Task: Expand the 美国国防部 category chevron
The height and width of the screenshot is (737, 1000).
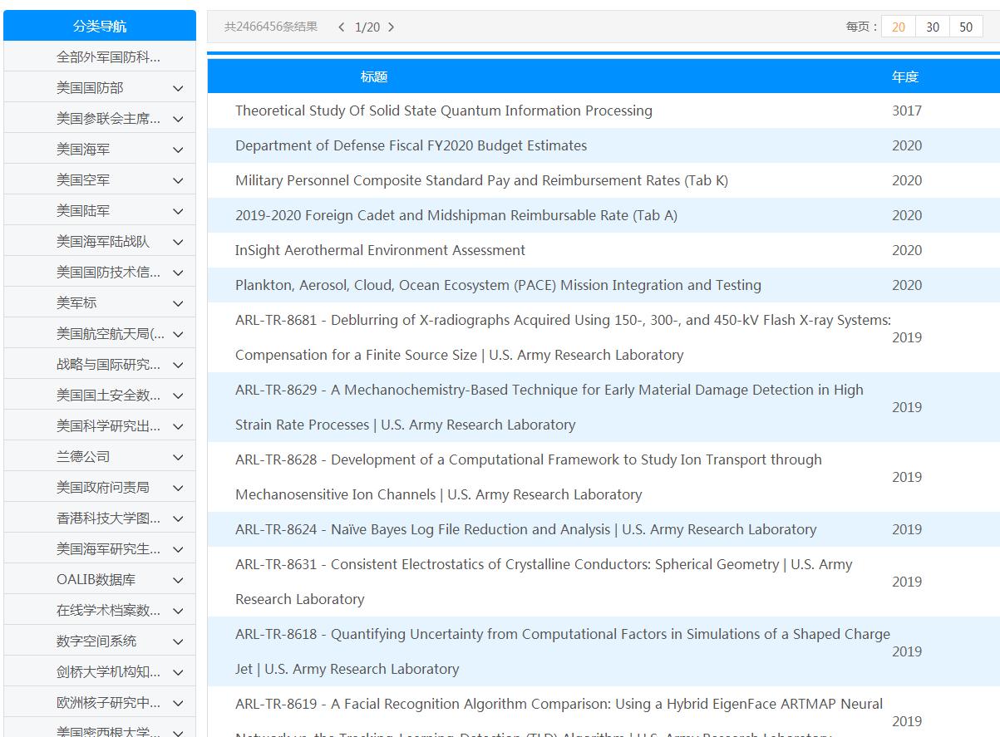Action: [x=178, y=88]
